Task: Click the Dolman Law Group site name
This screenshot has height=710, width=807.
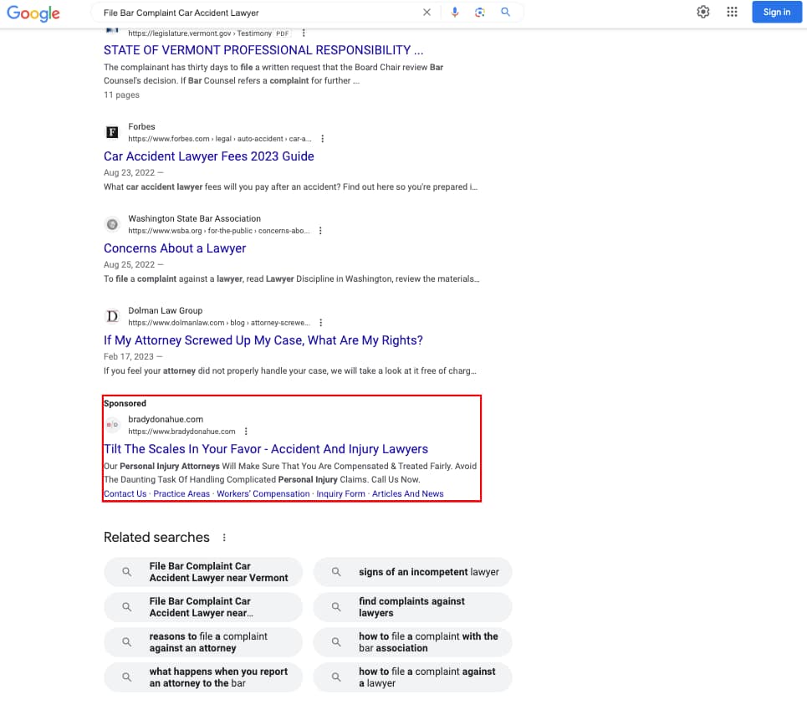Action: point(166,311)
